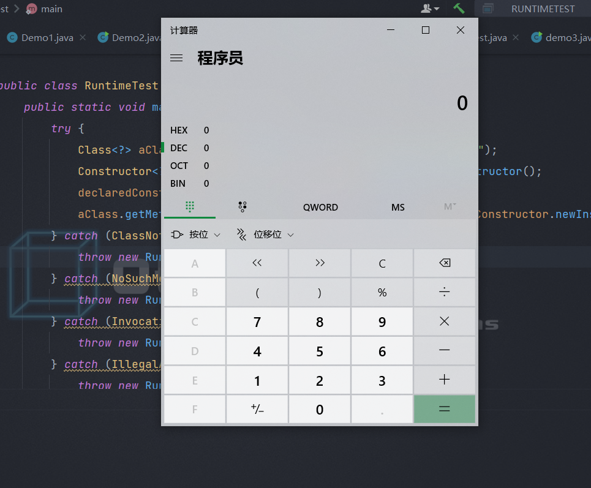
Task: Click the number 1 key
Action: (x=257, y=380)
